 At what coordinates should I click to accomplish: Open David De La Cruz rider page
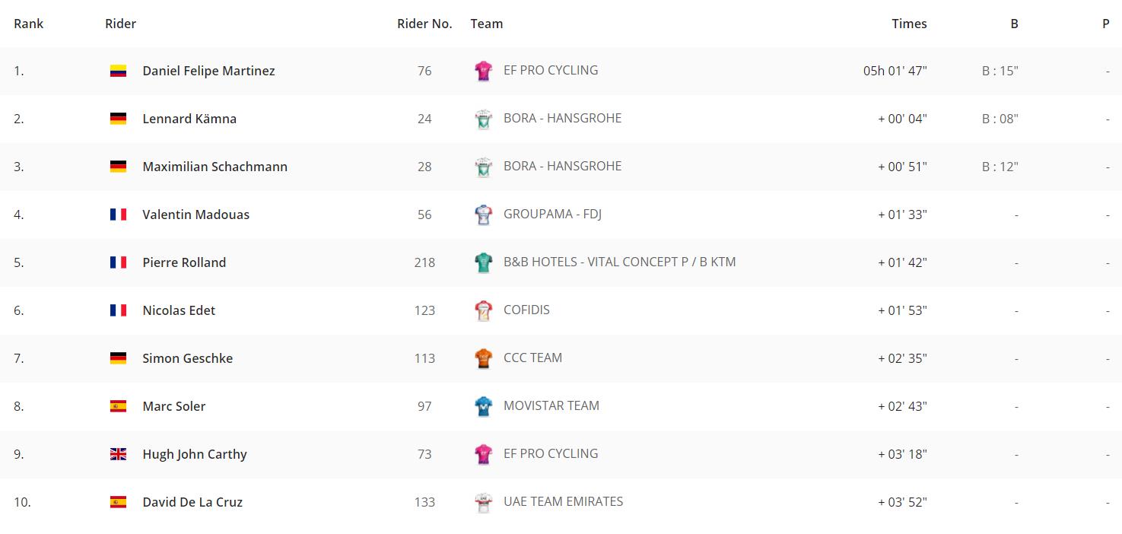point(192,502)
